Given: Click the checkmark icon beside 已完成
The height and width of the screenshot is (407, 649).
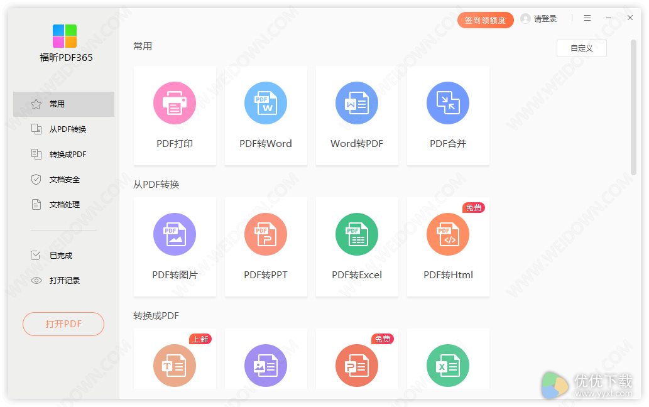Looking at the screenshot, I should click(x=36, y=255).
